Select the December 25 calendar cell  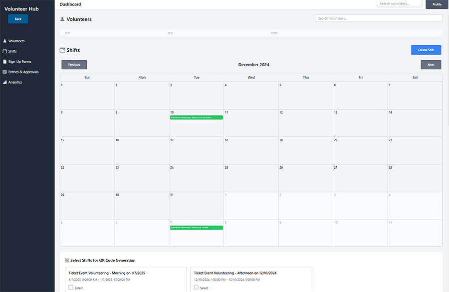(251, 178)
